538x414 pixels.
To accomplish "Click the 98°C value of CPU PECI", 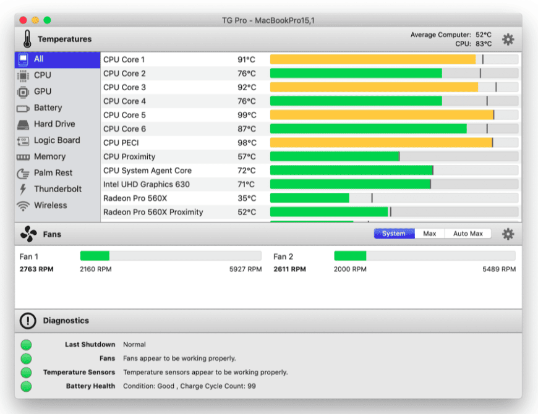I will [247, 143].
